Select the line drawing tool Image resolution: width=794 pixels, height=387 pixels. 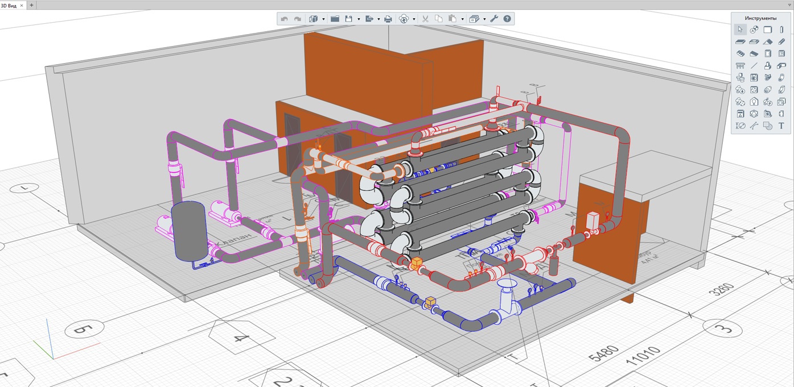[x=754, y=66]
